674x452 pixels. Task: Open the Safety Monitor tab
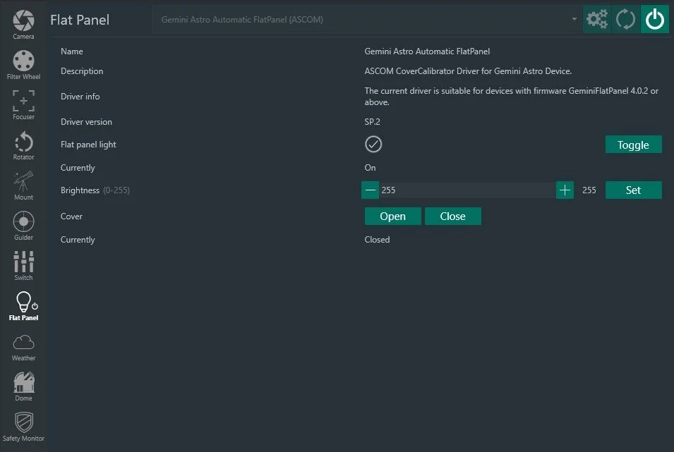click(23, 427)
